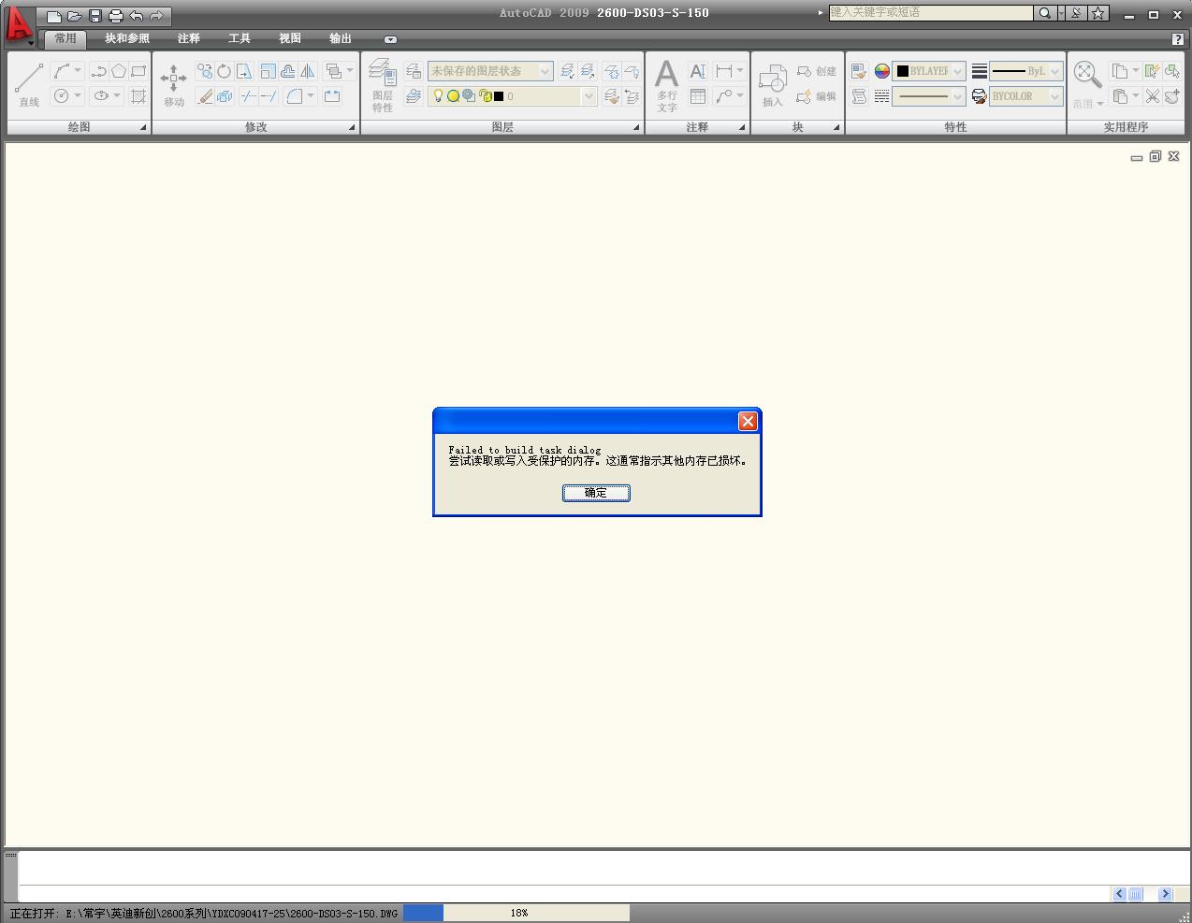Click the keyword search input field
The image size is (1192, 923).
(931, 13)
